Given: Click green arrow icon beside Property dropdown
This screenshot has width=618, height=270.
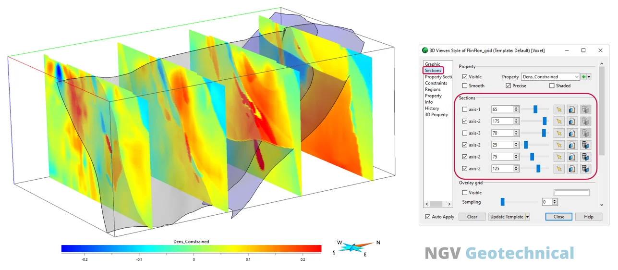Looking at the screenshot, I should pos(583,77).
